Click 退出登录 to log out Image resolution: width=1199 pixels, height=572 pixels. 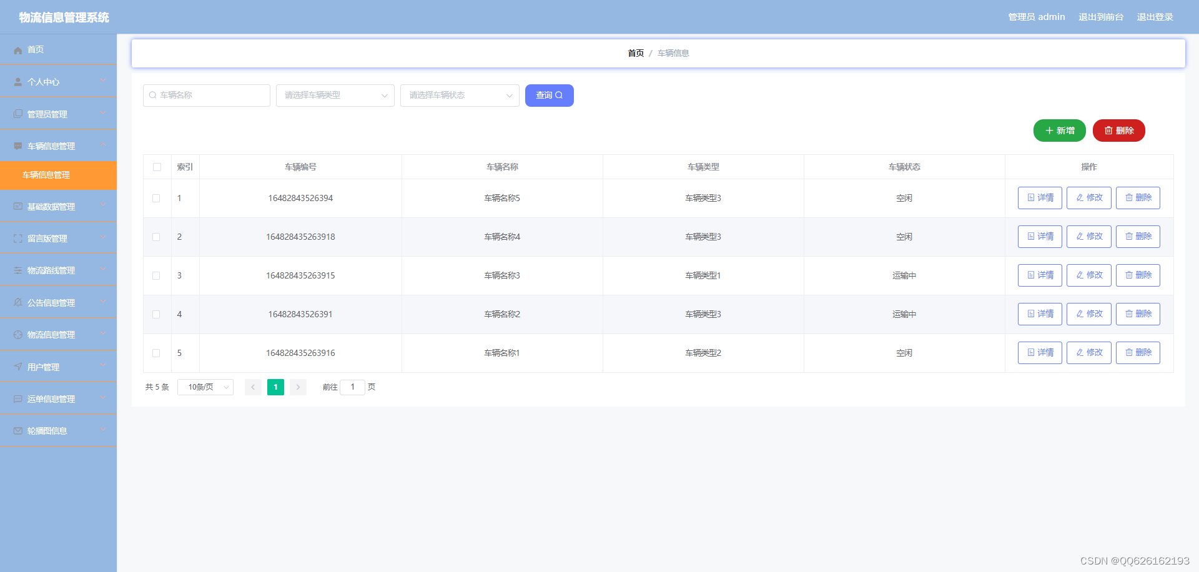pos(1155,17)
